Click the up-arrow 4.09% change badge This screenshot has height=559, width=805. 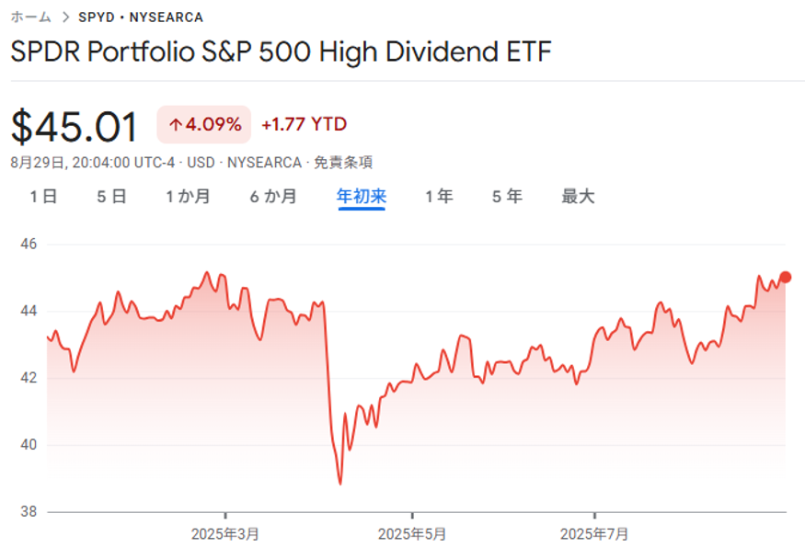pos(204,124)
